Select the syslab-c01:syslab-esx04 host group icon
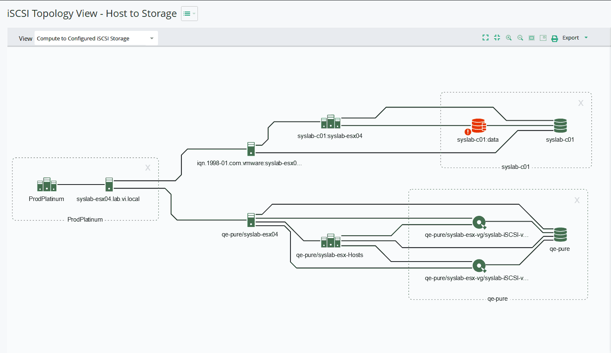The width and height of the screenshot is (611, 353). 331,122
